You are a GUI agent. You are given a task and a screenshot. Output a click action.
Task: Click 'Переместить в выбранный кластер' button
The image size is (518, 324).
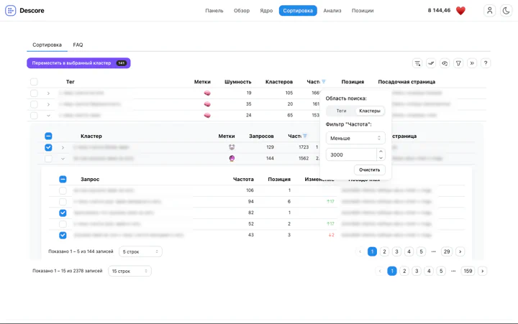pyautogui.click(x=78, y=63)
